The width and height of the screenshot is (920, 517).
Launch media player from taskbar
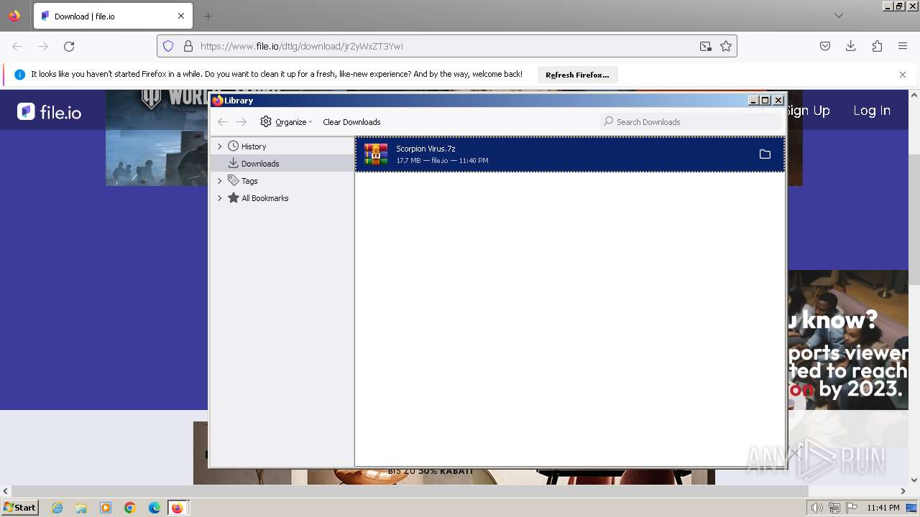tap(106, 508)
